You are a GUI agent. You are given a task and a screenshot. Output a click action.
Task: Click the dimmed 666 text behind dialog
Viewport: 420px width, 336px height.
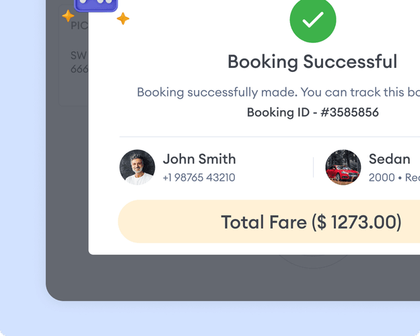point(79,69)
